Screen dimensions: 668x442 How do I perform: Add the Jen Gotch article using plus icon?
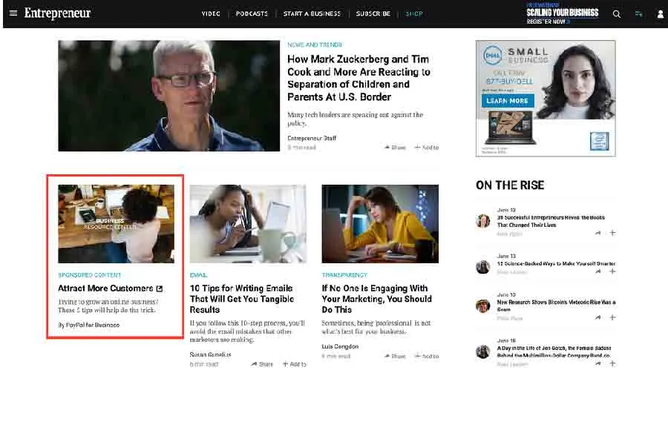point(612,363)
